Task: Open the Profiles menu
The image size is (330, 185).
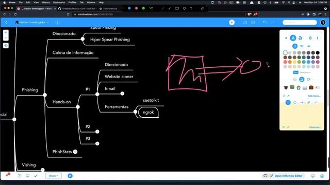Action: click(x=72, y=3)
